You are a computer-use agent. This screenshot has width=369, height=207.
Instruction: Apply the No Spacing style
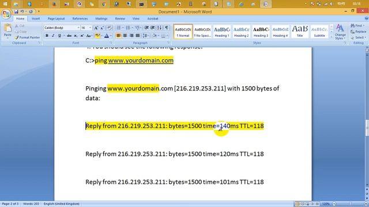(x=202, y=32)
